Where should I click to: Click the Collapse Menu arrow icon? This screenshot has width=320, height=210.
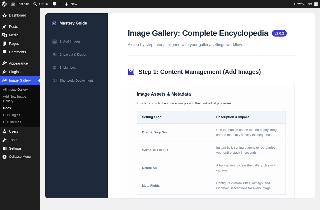(4, 157)
